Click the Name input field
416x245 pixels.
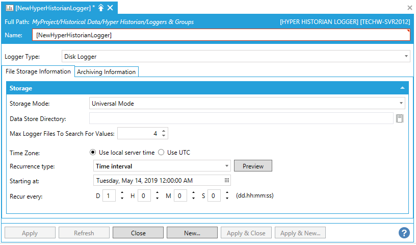(x=222, y=35)
